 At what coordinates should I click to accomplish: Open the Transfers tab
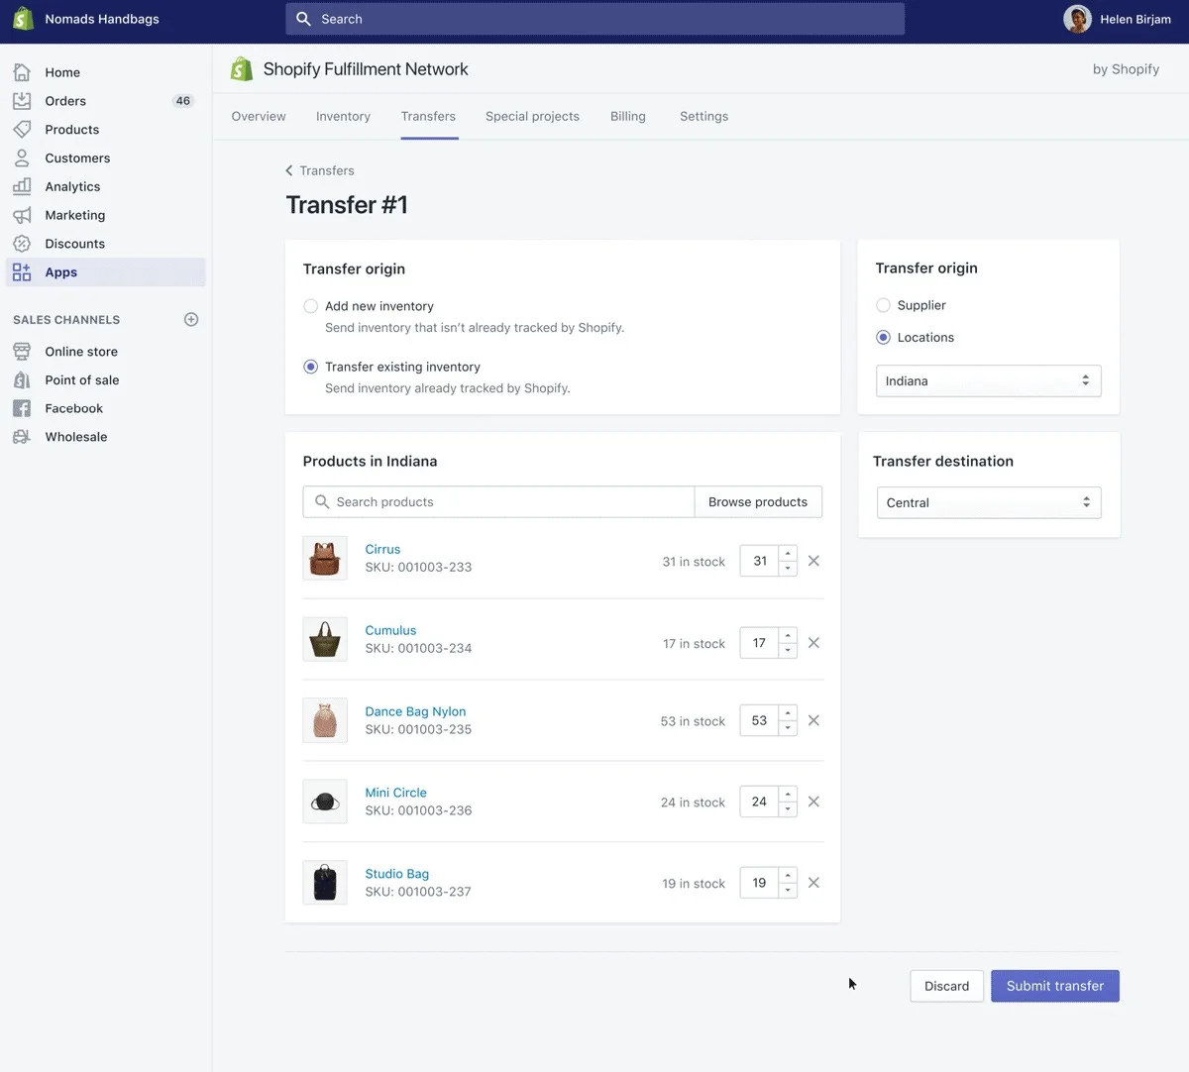[x=428, y=117]
